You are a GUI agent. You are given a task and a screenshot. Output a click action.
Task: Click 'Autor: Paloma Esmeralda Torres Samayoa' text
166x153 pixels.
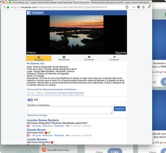tap(47, 67)
